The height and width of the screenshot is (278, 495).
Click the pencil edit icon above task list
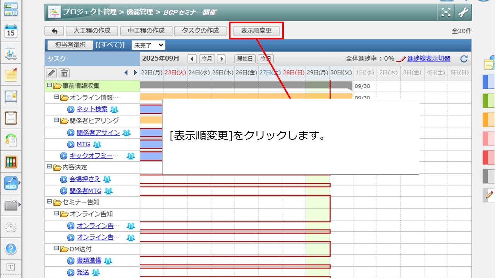pyautogui.click(x=51, y=73)
